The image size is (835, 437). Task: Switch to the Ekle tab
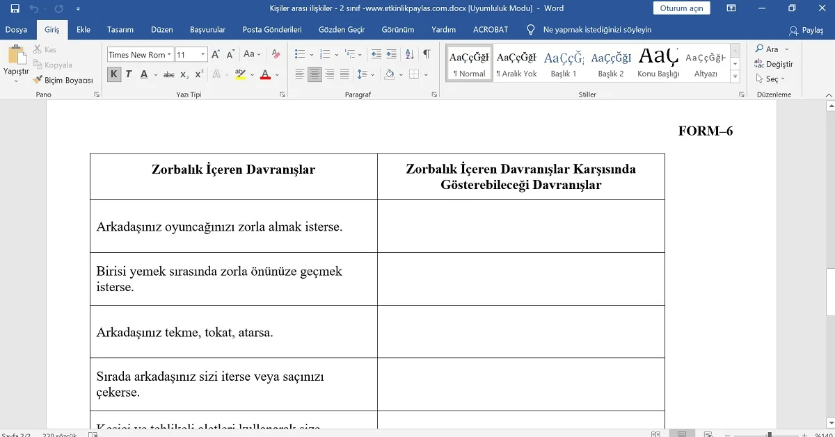point(83,30)
